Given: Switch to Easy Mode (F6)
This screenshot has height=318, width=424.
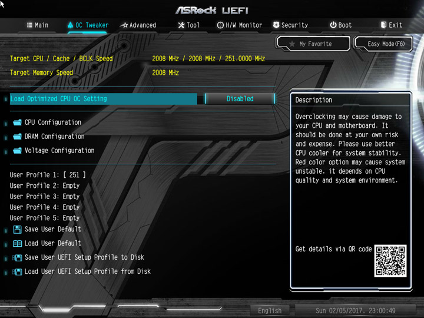Looking at the screenshot, I should [383, 44].
